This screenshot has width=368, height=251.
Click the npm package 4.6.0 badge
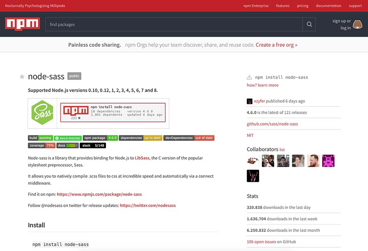pyautogui.click(x=100, y=138)
